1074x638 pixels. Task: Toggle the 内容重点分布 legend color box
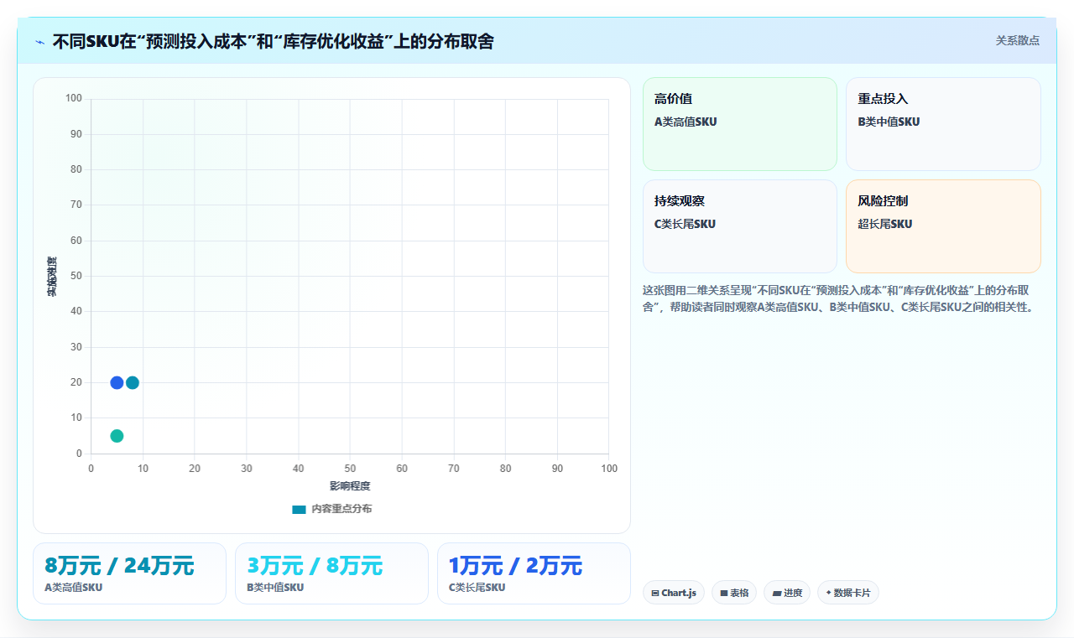299,509
